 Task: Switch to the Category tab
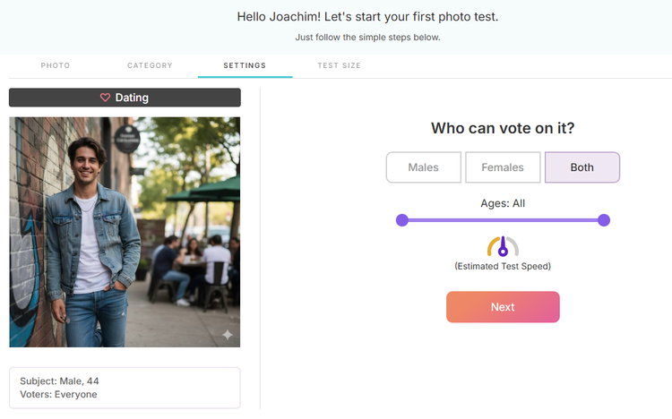click(150, 65)
